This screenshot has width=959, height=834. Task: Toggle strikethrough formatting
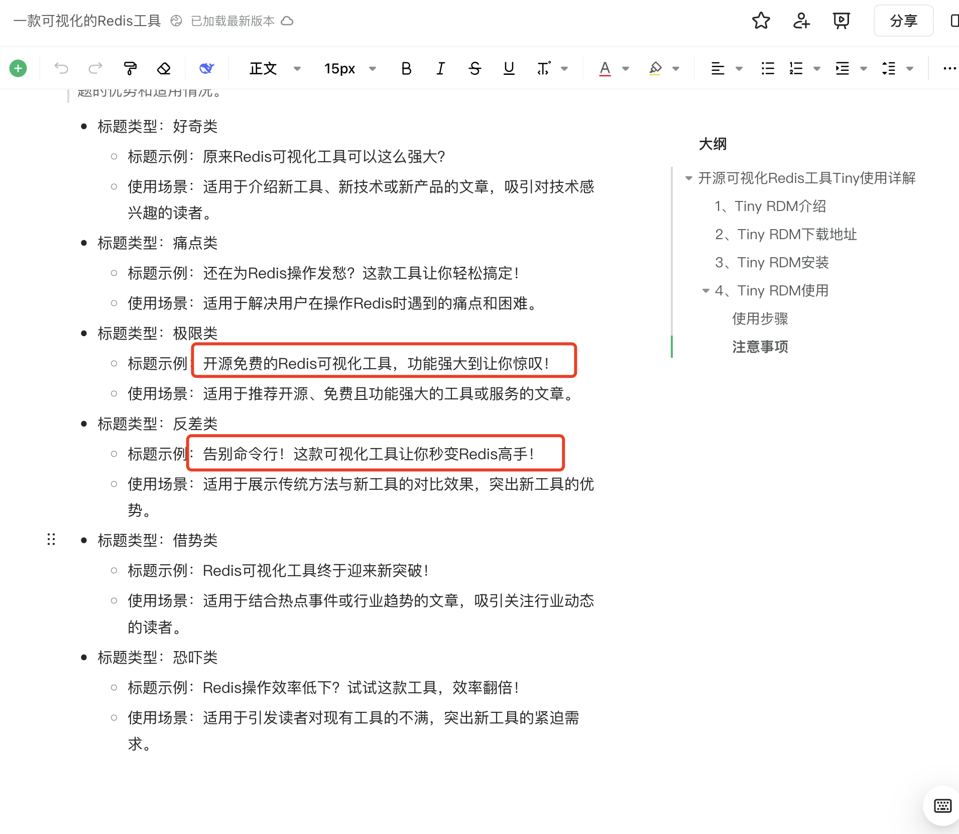[x=474, y=68]
